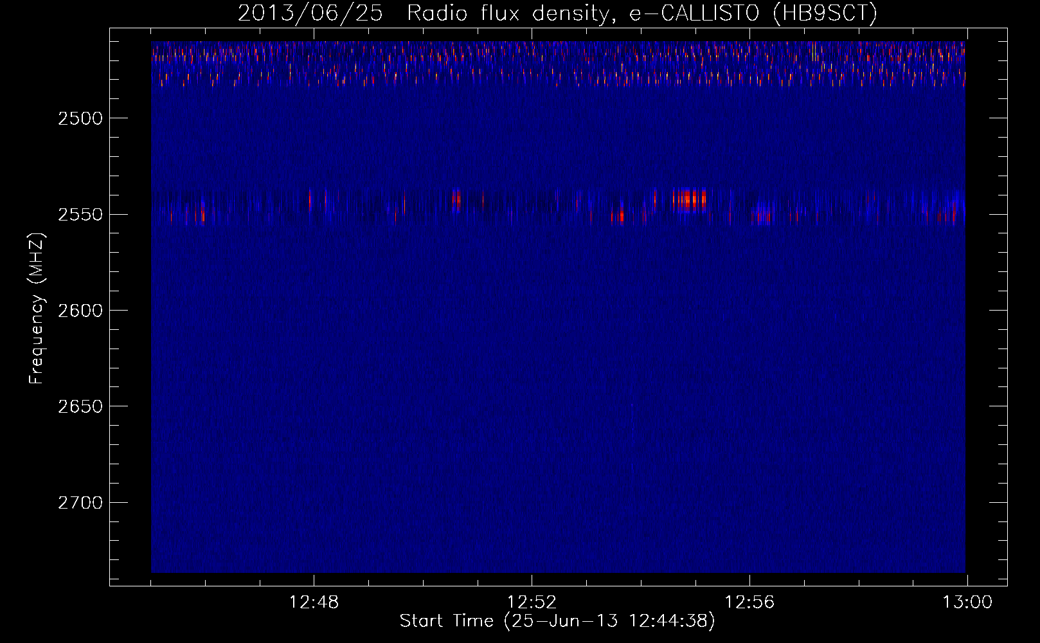Select the 2600 frequency axis label
The width and height of the screenshot is (1040, 643).
coord(80,311)
